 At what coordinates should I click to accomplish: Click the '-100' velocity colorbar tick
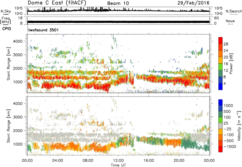[x=229, y=135]
